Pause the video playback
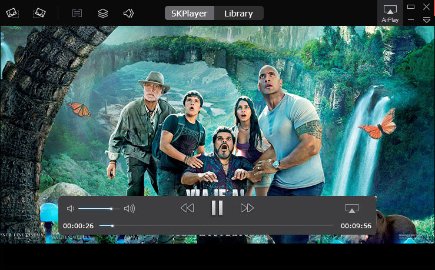Viewport: 435px width, 270px height. pos(217,208)
